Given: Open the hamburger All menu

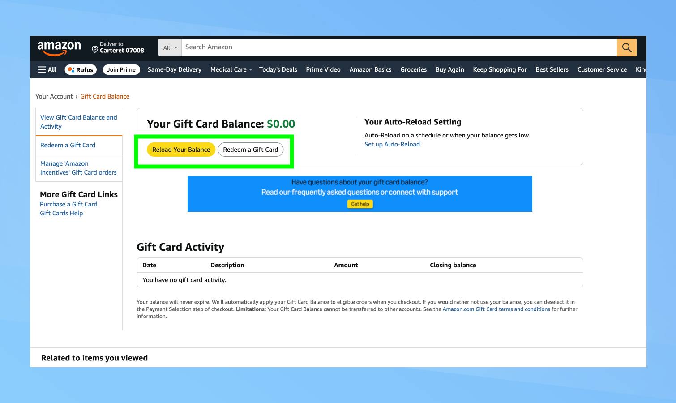Looking at the screenshot, I should pos(46,69).
